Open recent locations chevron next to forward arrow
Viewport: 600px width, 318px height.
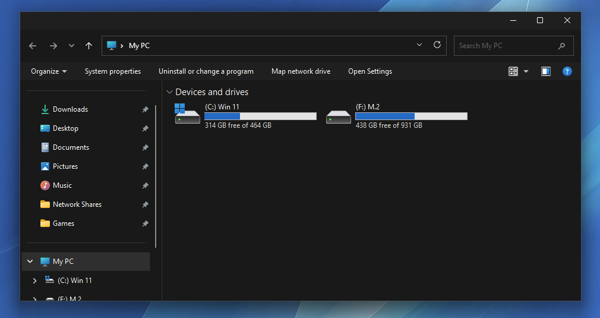71,46
